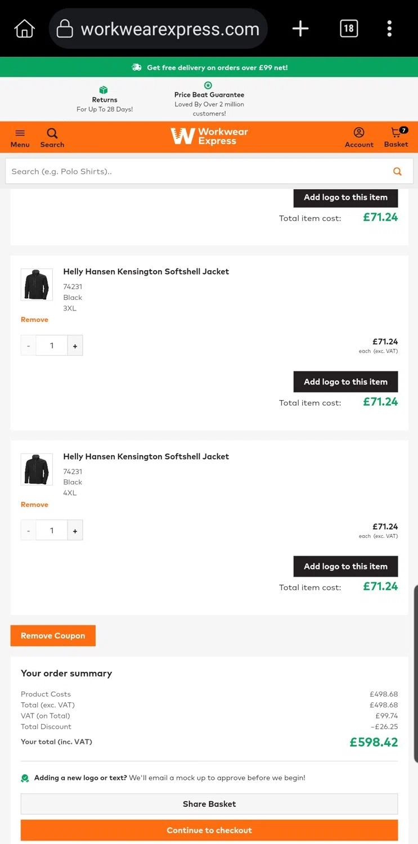Open the Basket cart icon
This screenshot has height=844, width=418.
pyautogui.click(x=397, y=137)
